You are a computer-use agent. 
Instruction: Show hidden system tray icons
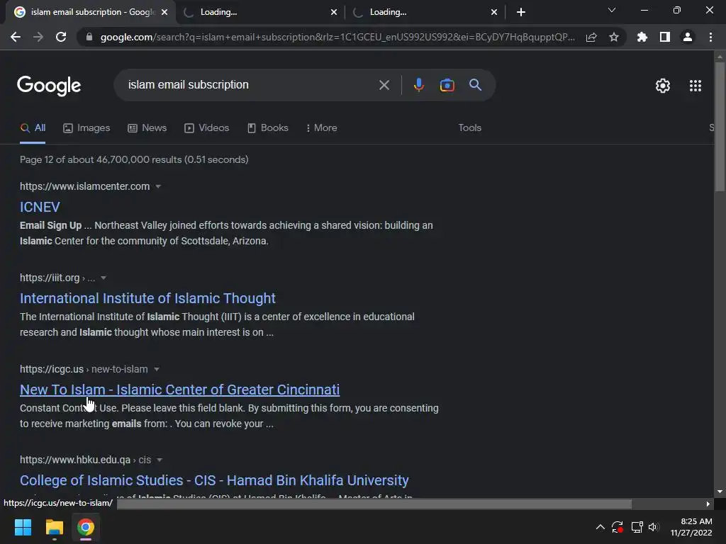click(600, 527)
